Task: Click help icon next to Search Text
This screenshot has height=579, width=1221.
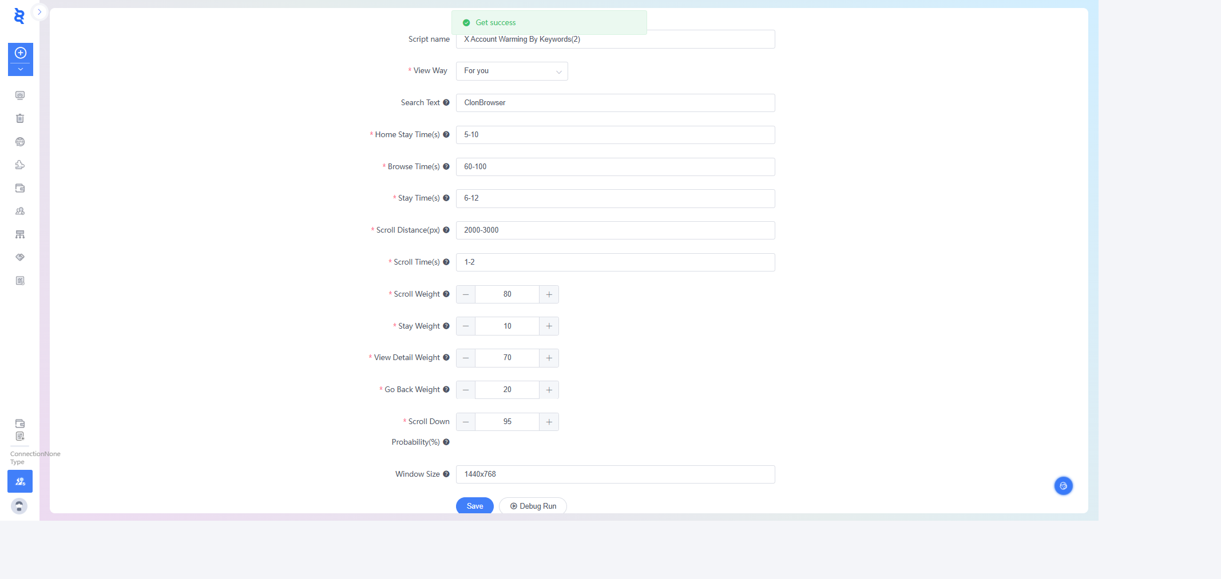Action: pyautogui.click(x=446, y=103)
